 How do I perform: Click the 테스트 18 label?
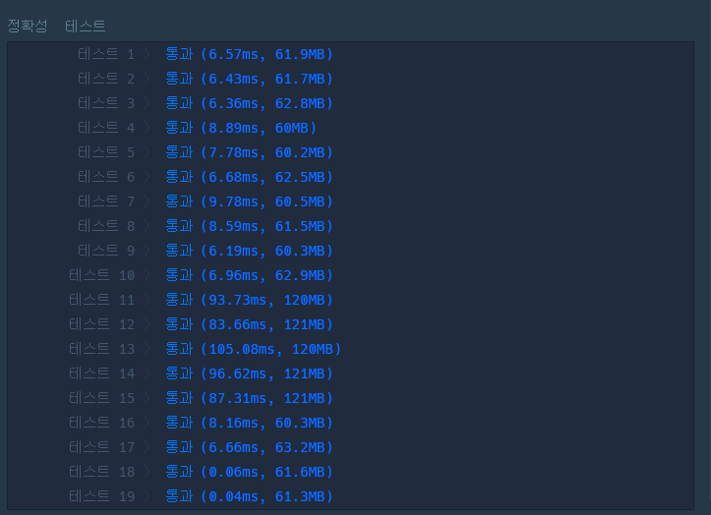(x=102, y=471)
